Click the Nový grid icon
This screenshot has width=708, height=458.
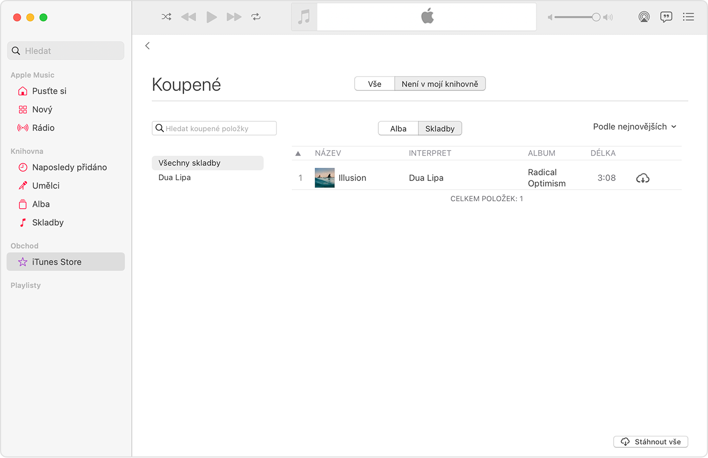[x=23, y=109]
